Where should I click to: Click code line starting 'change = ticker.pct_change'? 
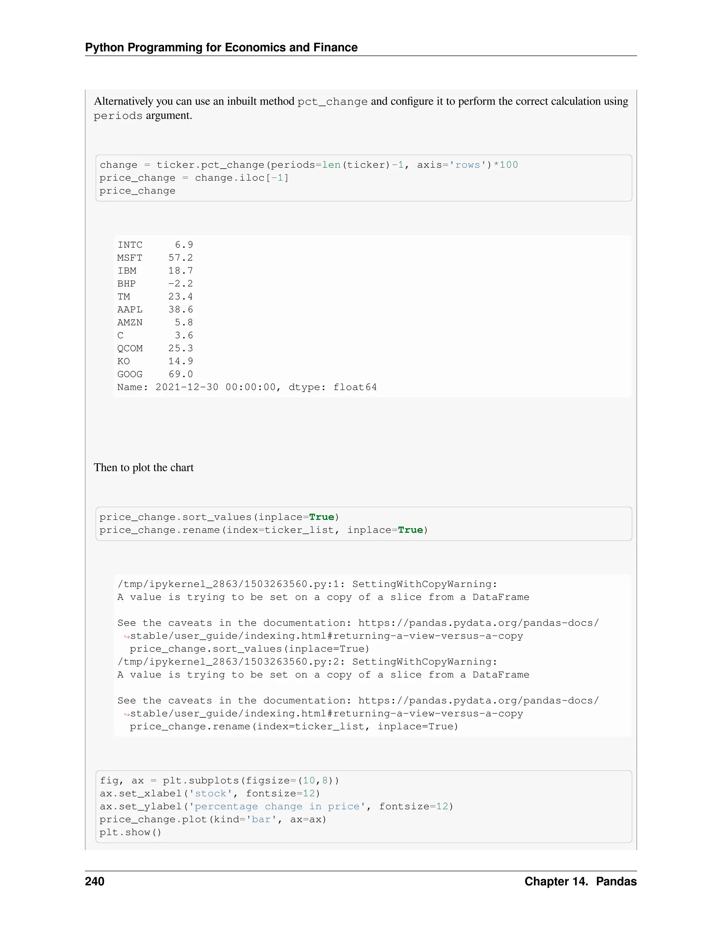click(x=308, y=165)
